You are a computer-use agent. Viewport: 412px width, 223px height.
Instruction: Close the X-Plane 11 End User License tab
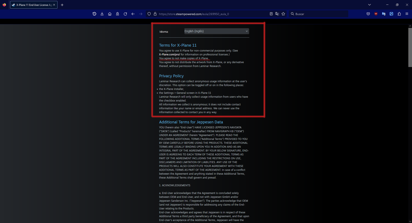(54, 5)
